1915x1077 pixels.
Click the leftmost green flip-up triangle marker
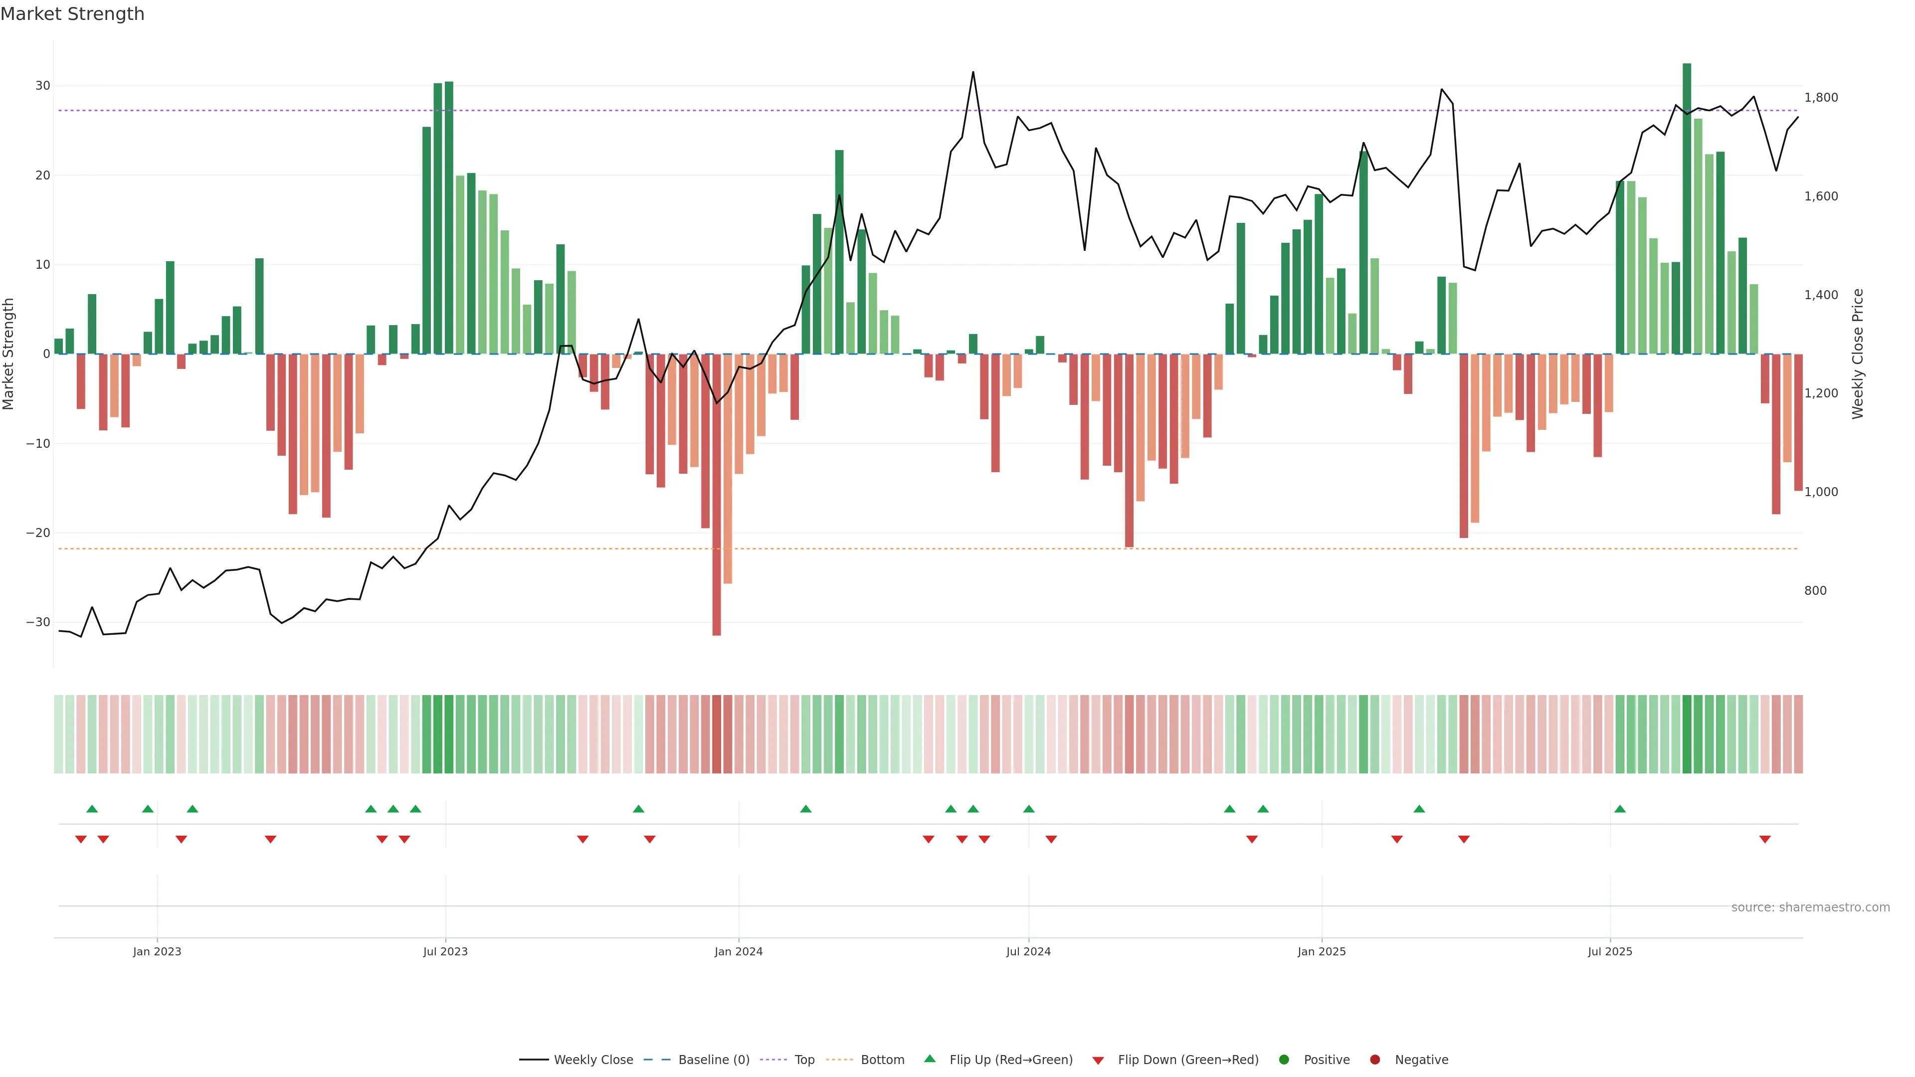[x=92, y=809]
